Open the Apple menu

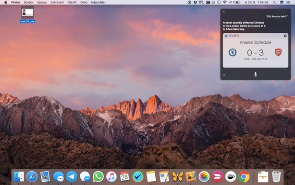pos(5,2)
